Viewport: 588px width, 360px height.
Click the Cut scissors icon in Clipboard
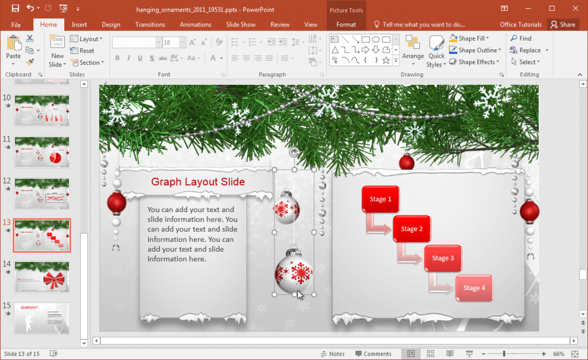coord(29,38)
